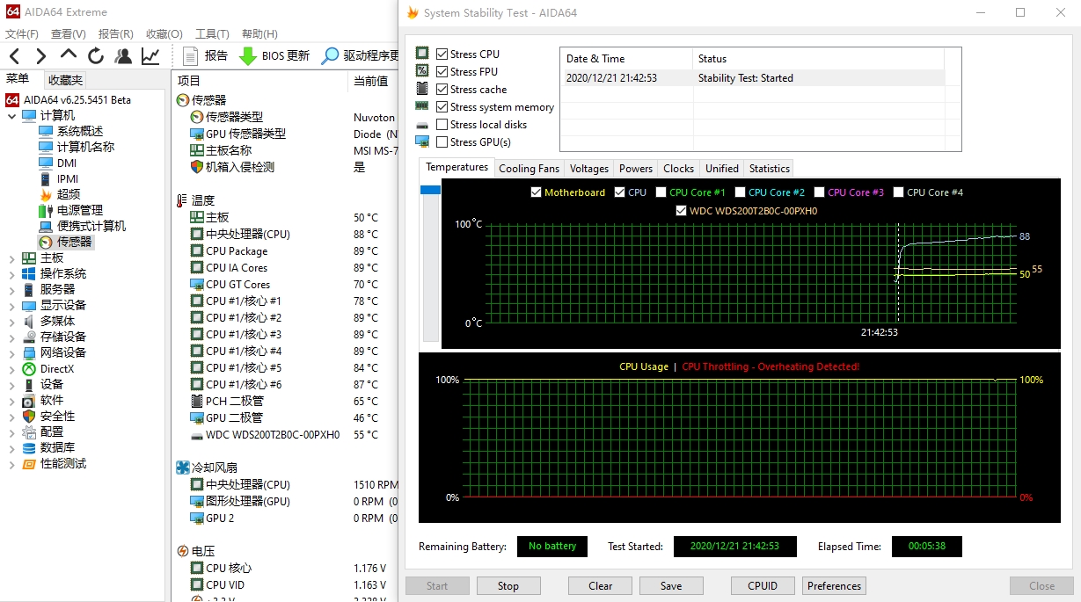
Task: Click the 报告 report toolbar button
Action: pyautogui.click(x=206, y=56)
